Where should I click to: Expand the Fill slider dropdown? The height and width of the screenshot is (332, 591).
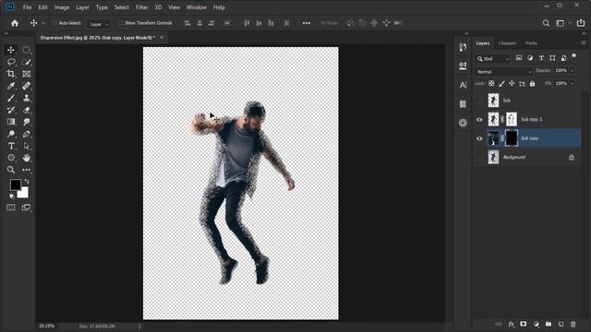[x=573, y=84]
